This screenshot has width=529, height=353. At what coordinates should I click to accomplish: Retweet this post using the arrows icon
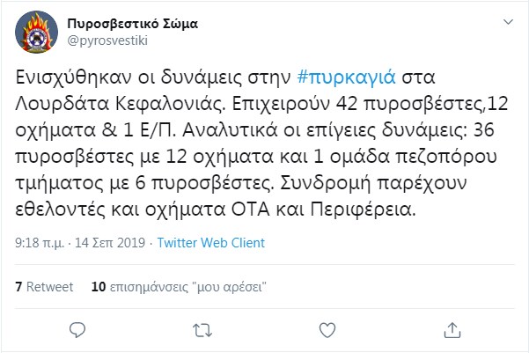[202, 330]
